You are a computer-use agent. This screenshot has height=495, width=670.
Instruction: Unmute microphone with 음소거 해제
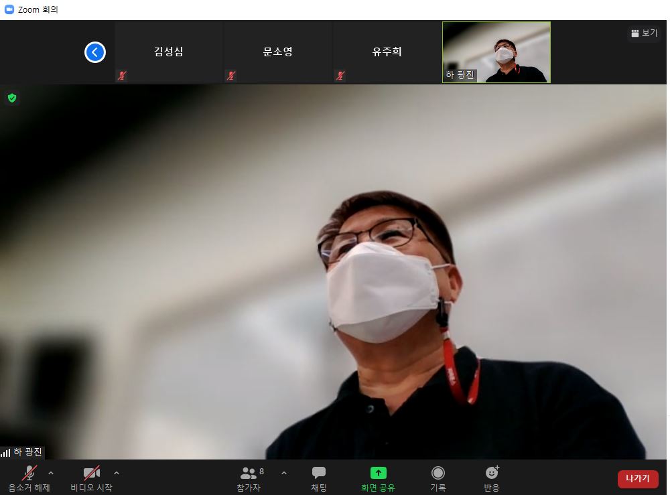(x=29, y=474)
